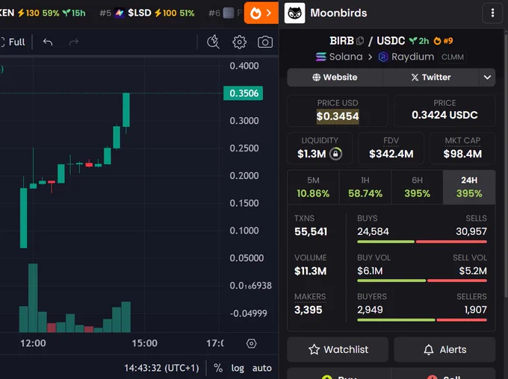The height and width of the screenshot is (379, 508).
Task: Click the Raydium DEX icon
Action: [x=383, y=57]
